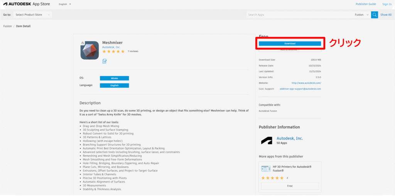The width and height of the screenshot is (395, 196).
Task: Click the magnifier search button
Action: 375,15
